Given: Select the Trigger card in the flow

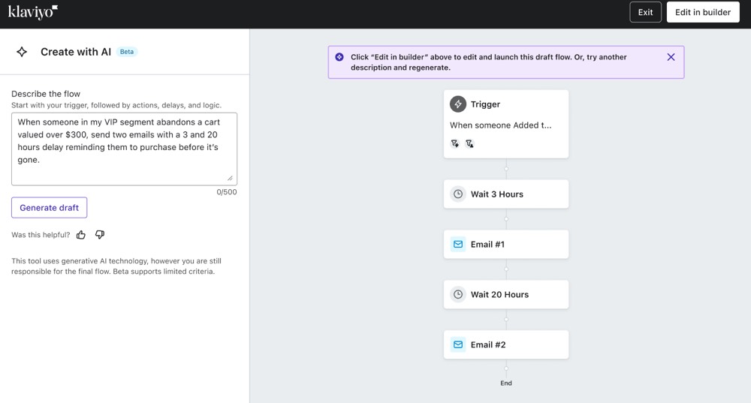Looking at the screenshot, I should click(x=505, y=124).
